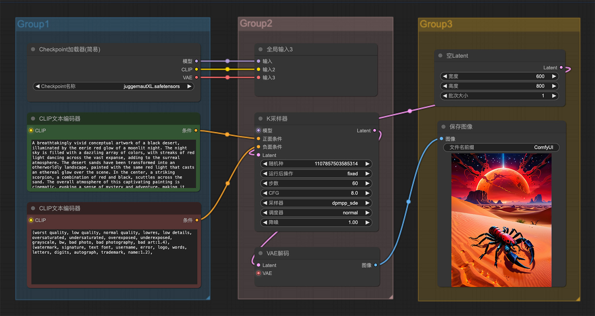Click the 全局输入3 node collapse dot
The image size is (595, 316).
(261, 49)
